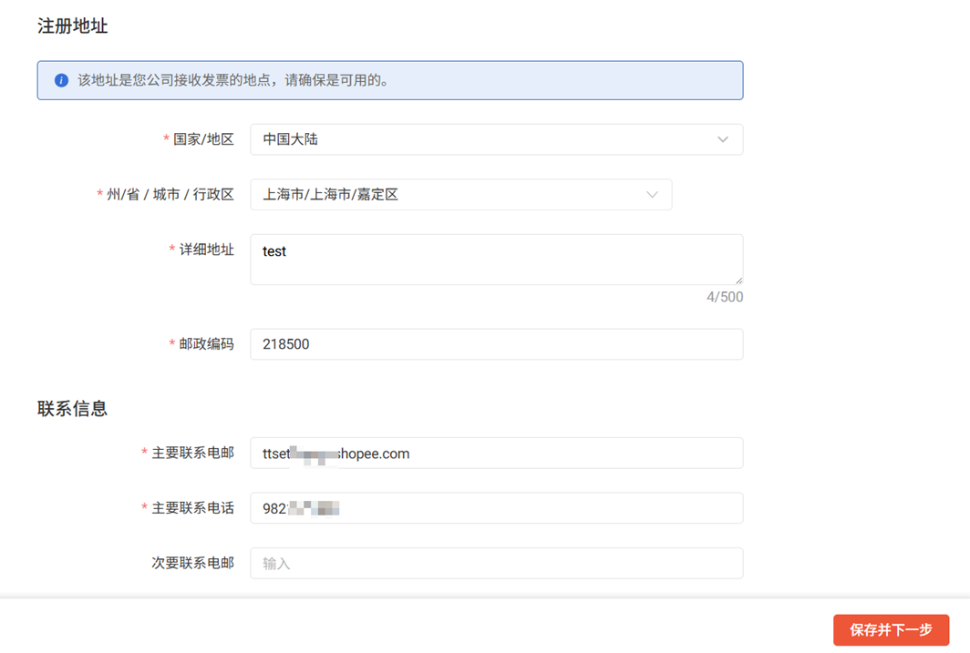This screenshot has width=970, height=653.
Task: Click the 邮政编码 field label
Action: pos(206,344)
